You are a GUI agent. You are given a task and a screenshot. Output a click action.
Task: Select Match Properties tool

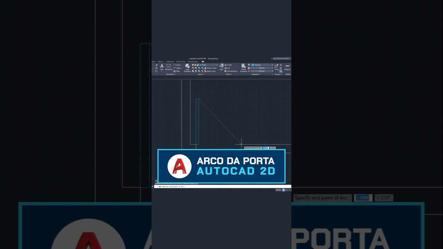click(243, 68)
